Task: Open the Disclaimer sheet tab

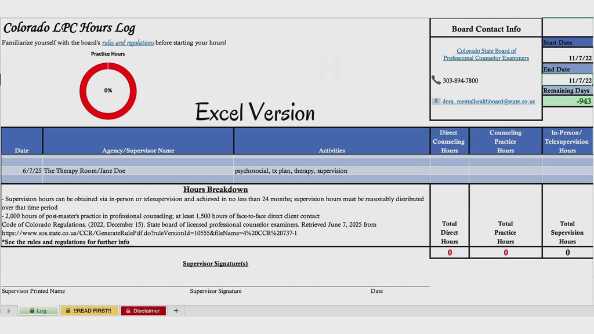Action: 143,311
